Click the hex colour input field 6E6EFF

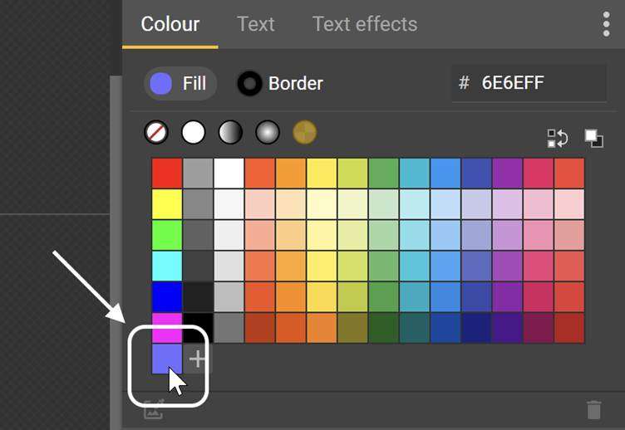point(529,83)
